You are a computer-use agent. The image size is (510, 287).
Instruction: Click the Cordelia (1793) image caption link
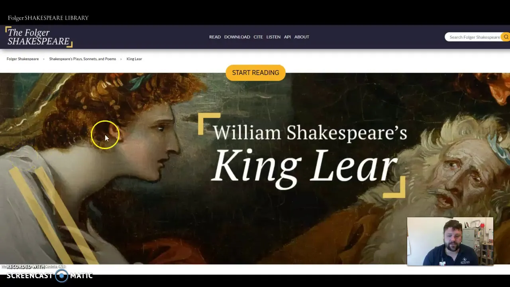click(x=55, y=267)
